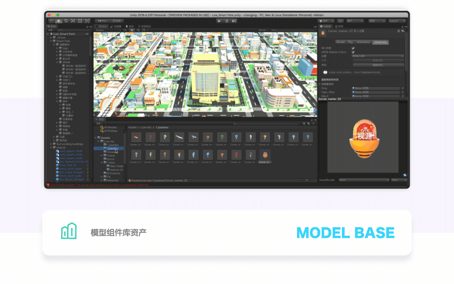The image size is (454, 284).
Task: Select the Rect transform tool
Action: (x=80, y=21)
